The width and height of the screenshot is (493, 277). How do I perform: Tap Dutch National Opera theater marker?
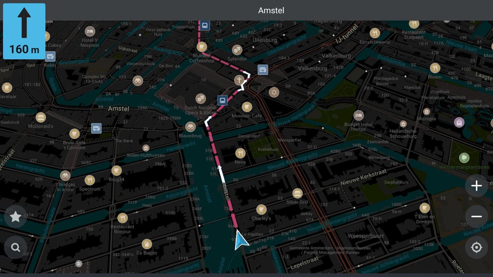(x=201, y=98)
